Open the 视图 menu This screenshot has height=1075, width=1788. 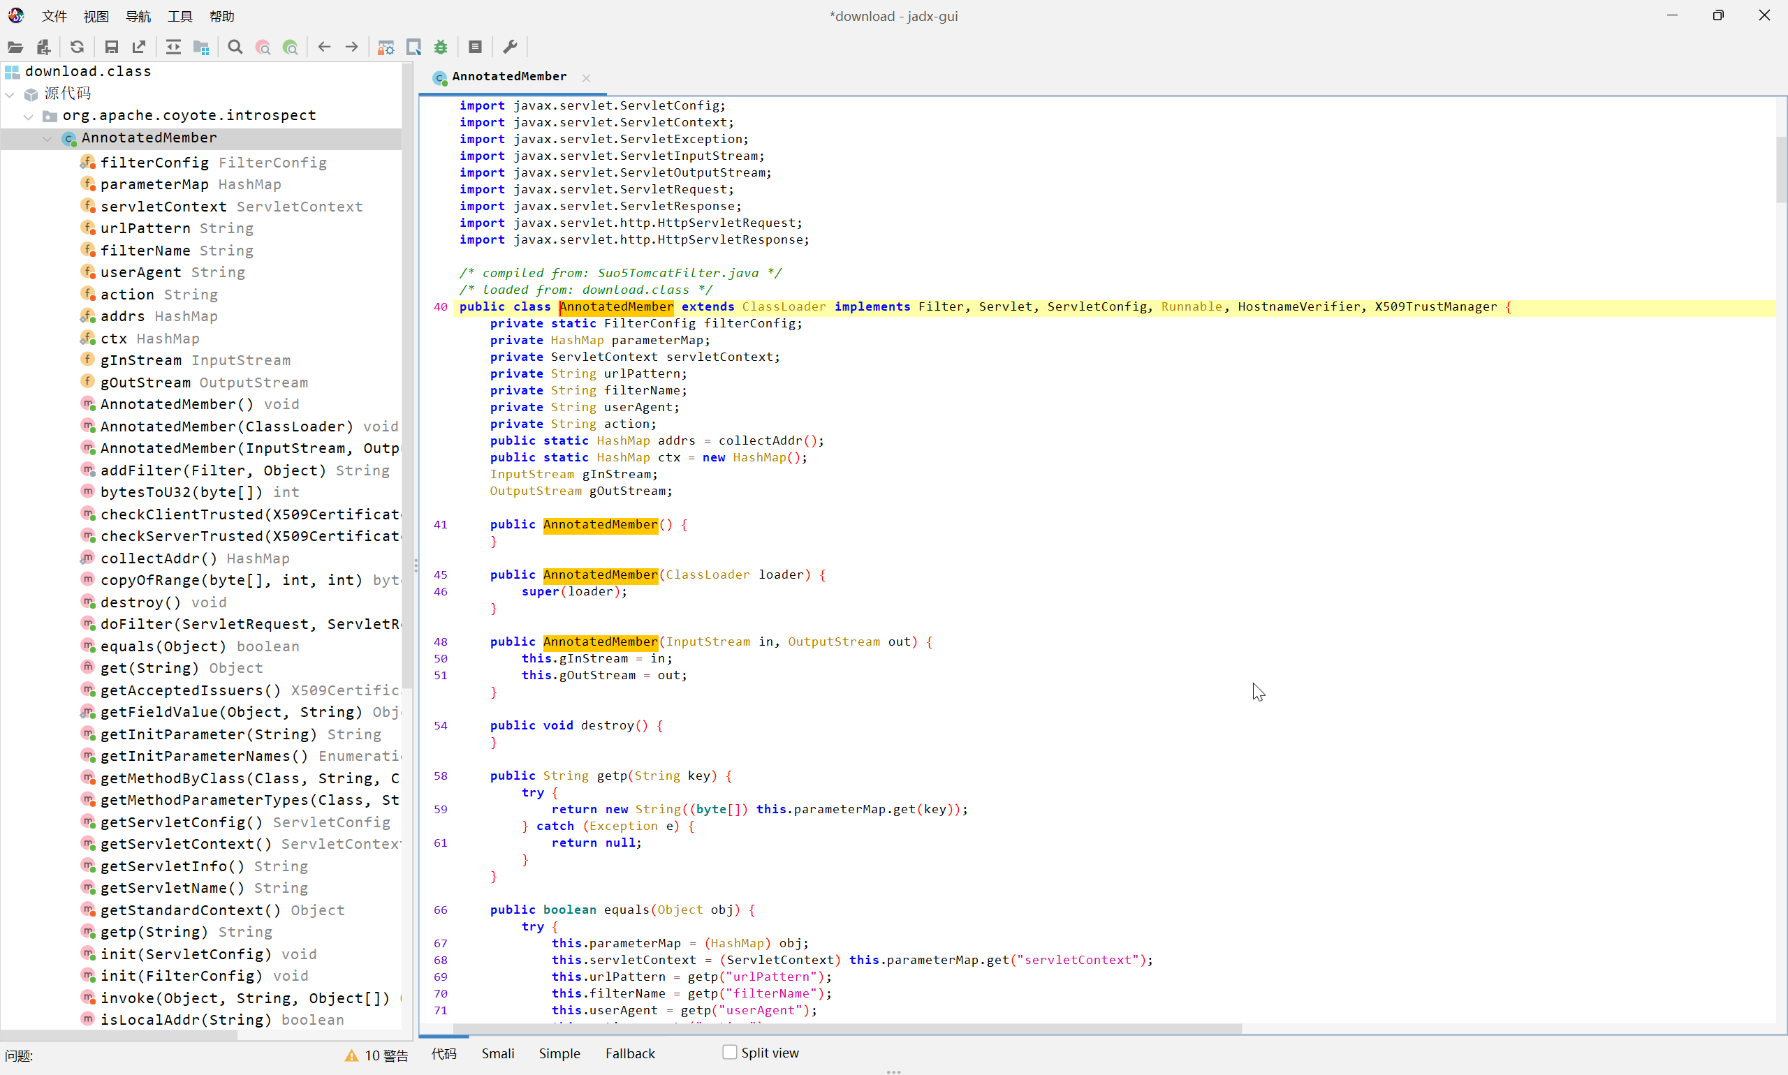click(x=96, y=16)
